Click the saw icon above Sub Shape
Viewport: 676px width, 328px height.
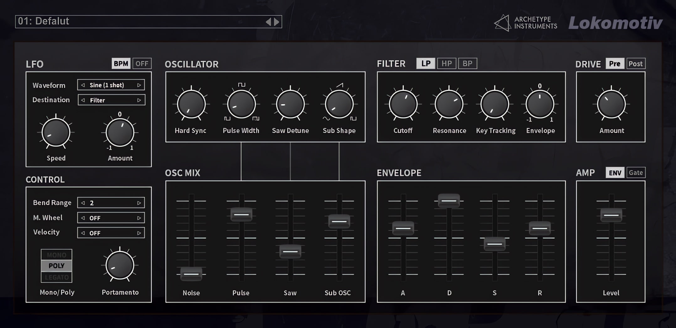(x=340, y=85)
